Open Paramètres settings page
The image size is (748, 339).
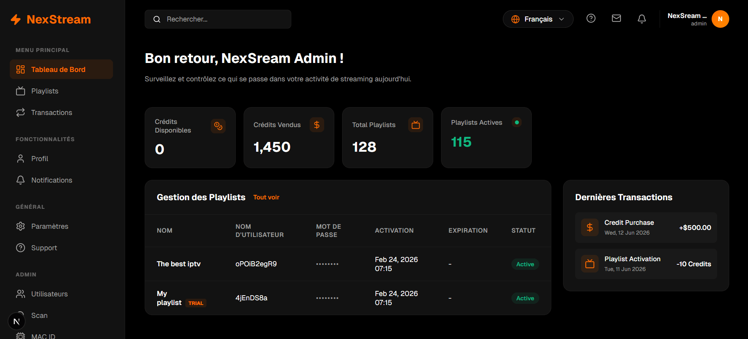click(61, 226)
